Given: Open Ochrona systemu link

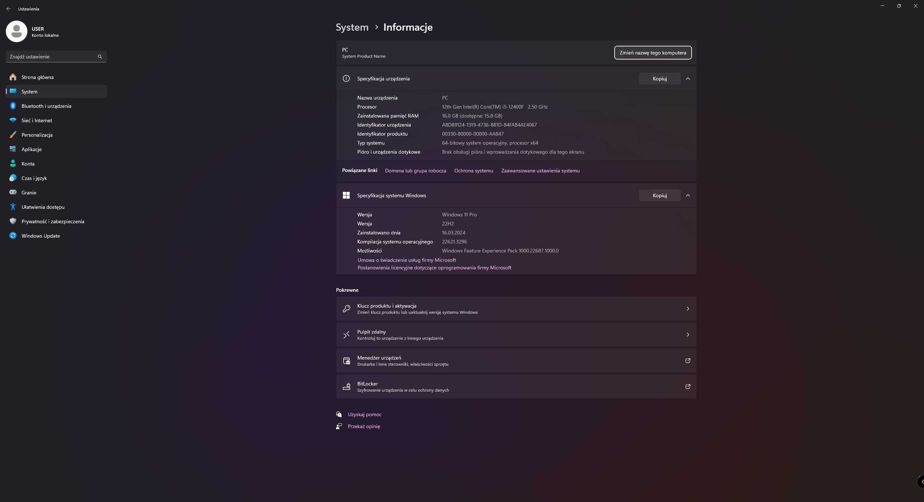Looking at the screenshot, I should (x=474, y=171).
